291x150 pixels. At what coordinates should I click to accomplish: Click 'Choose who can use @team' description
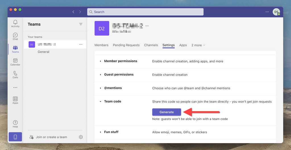pyautogui.click(x=191, y=88)
